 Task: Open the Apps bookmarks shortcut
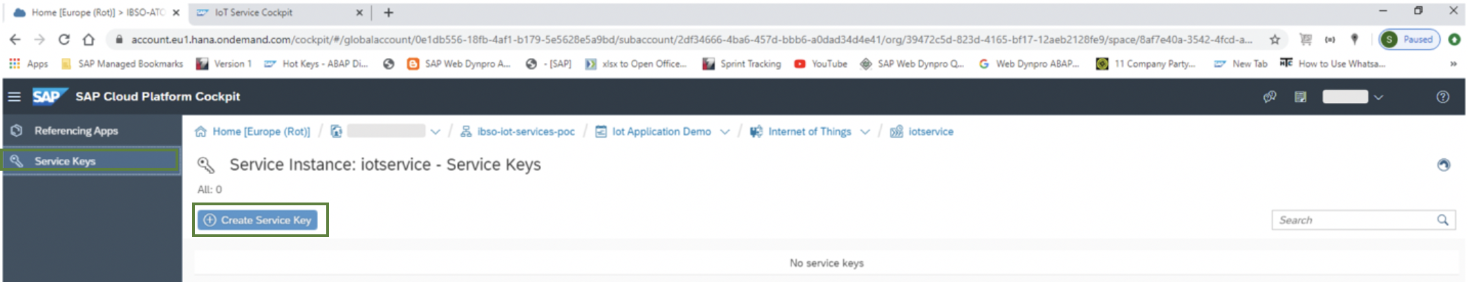pos(28,64)
